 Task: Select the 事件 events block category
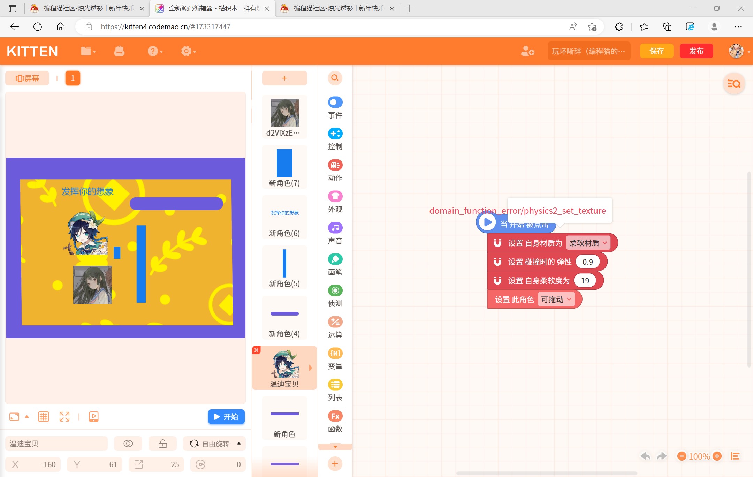tap(335, 108)
